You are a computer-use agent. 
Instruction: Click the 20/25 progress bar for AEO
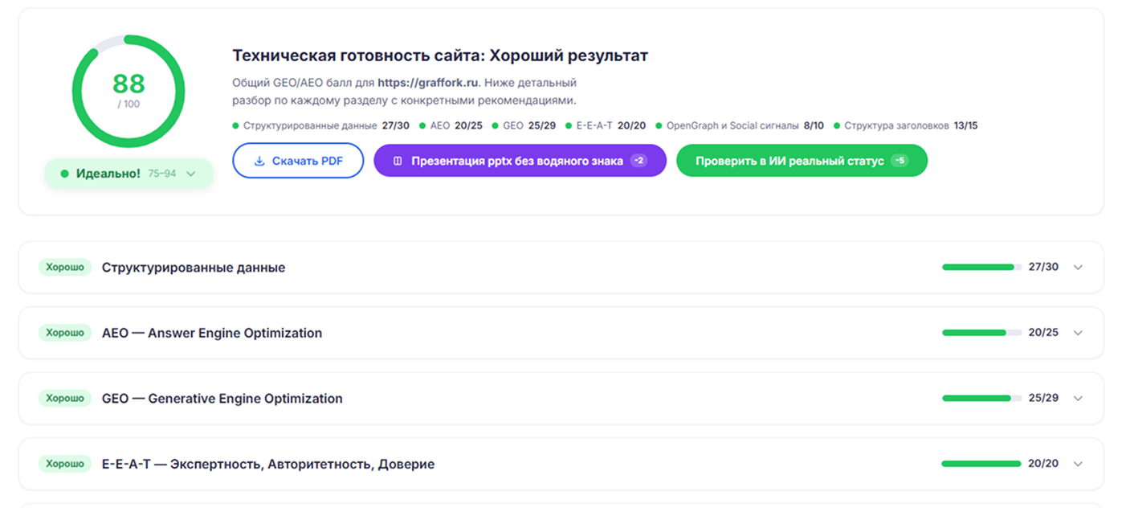coord(981,333)
